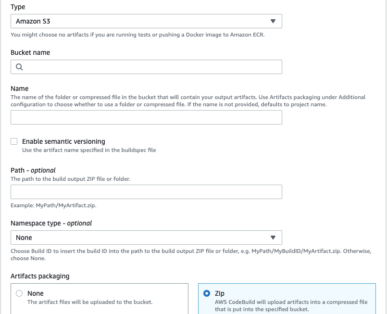
Task: Click the Namespace type current value None
Action: pos(25,237)
